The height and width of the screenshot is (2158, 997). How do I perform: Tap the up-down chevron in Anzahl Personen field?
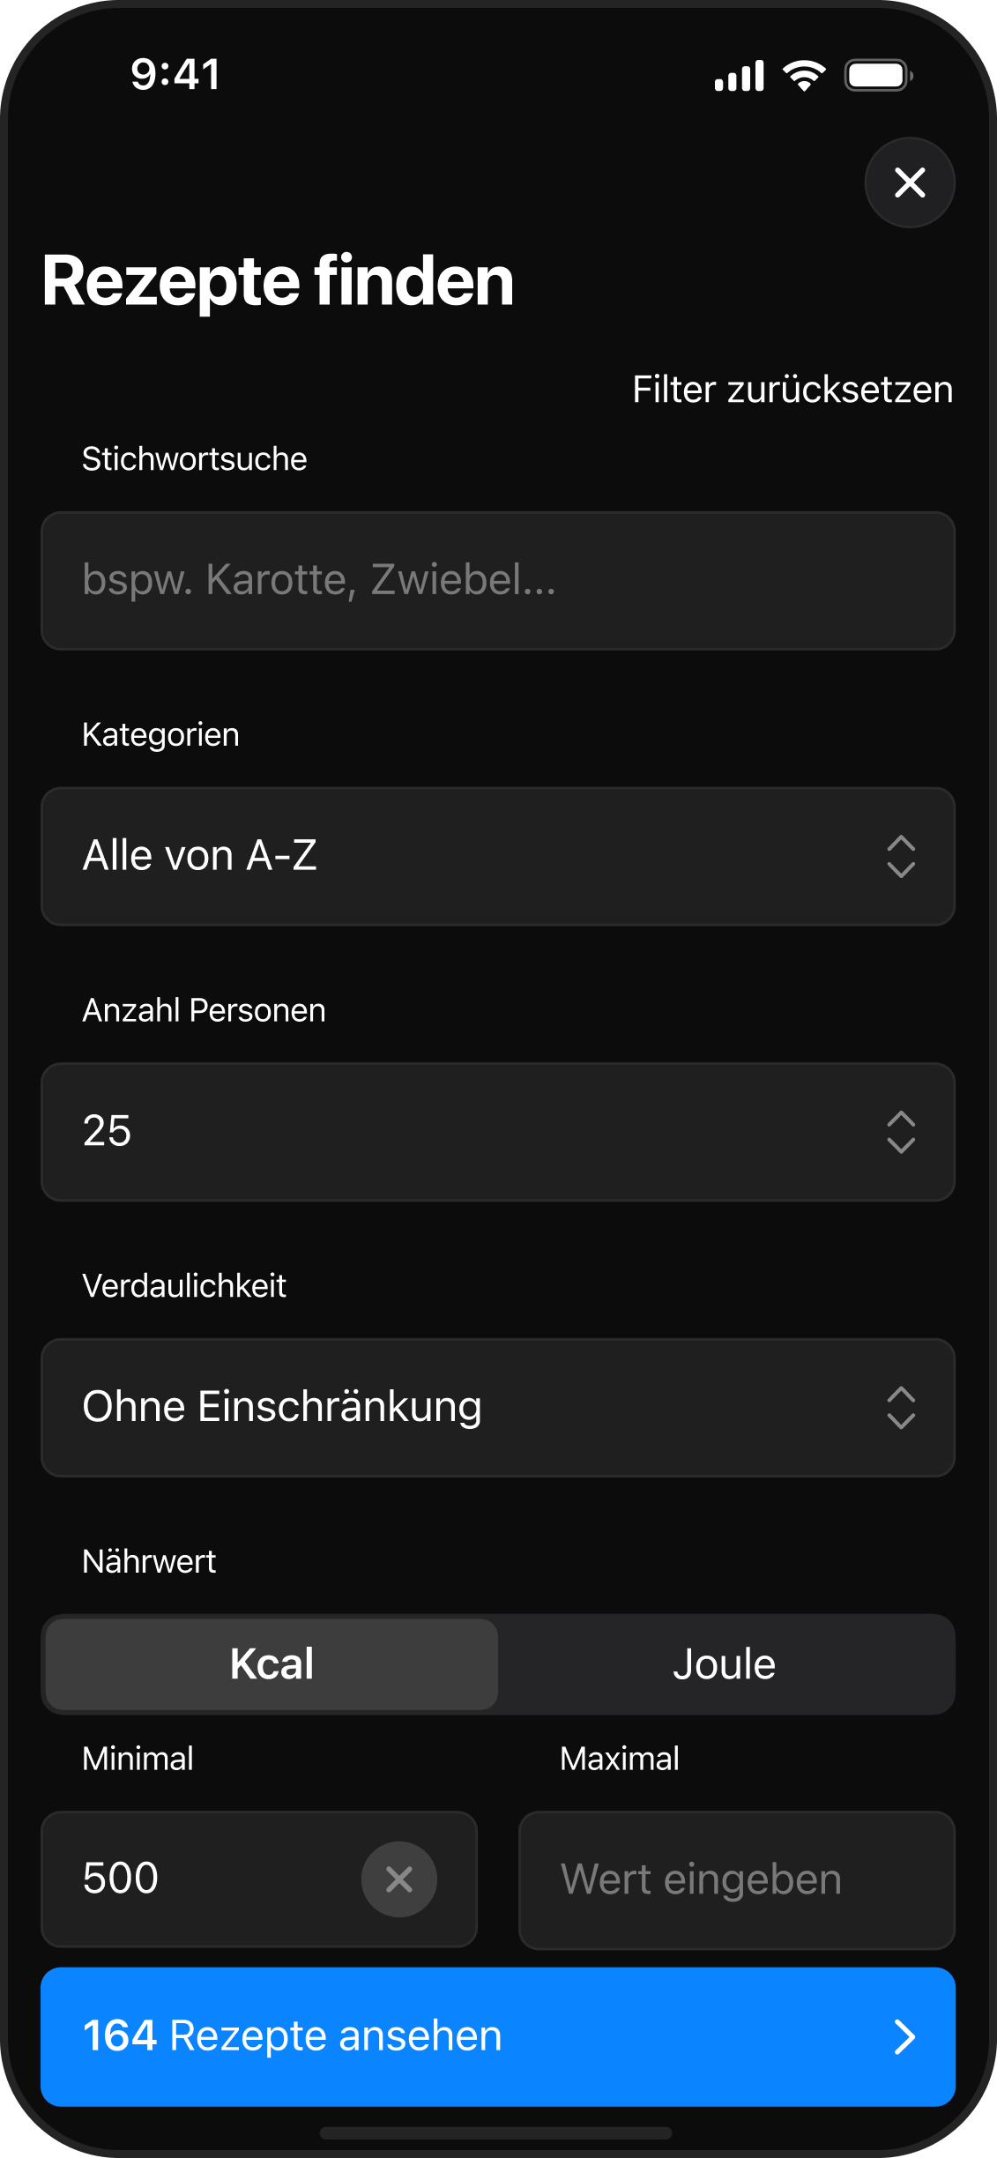900,1132
